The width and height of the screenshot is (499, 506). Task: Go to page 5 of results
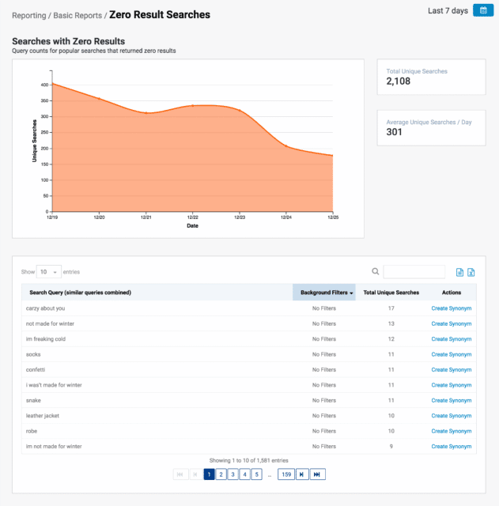(256, 474)
